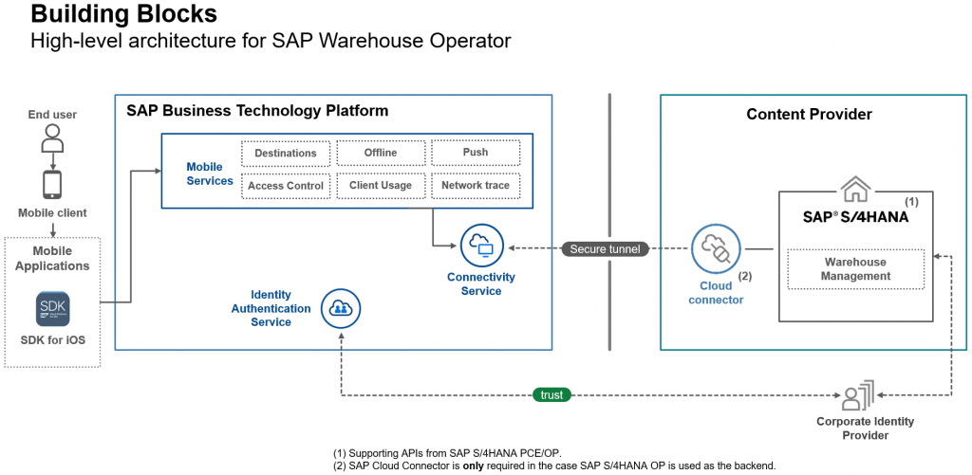
Task: Click the SDK for iOS label
Action: pyautogui.click(x=53, y=340)
